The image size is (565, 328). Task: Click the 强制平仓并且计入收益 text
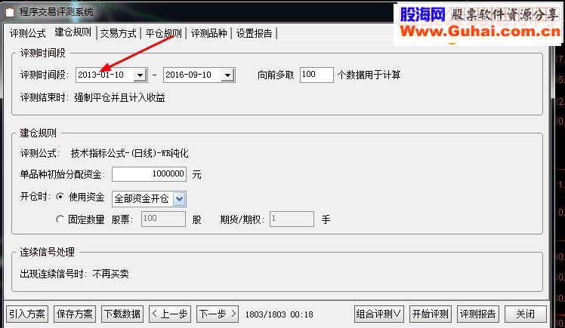click(119, 97)
